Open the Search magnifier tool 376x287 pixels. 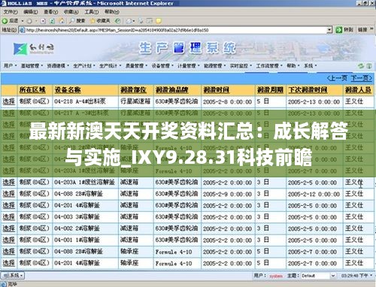tap(77, 21)
